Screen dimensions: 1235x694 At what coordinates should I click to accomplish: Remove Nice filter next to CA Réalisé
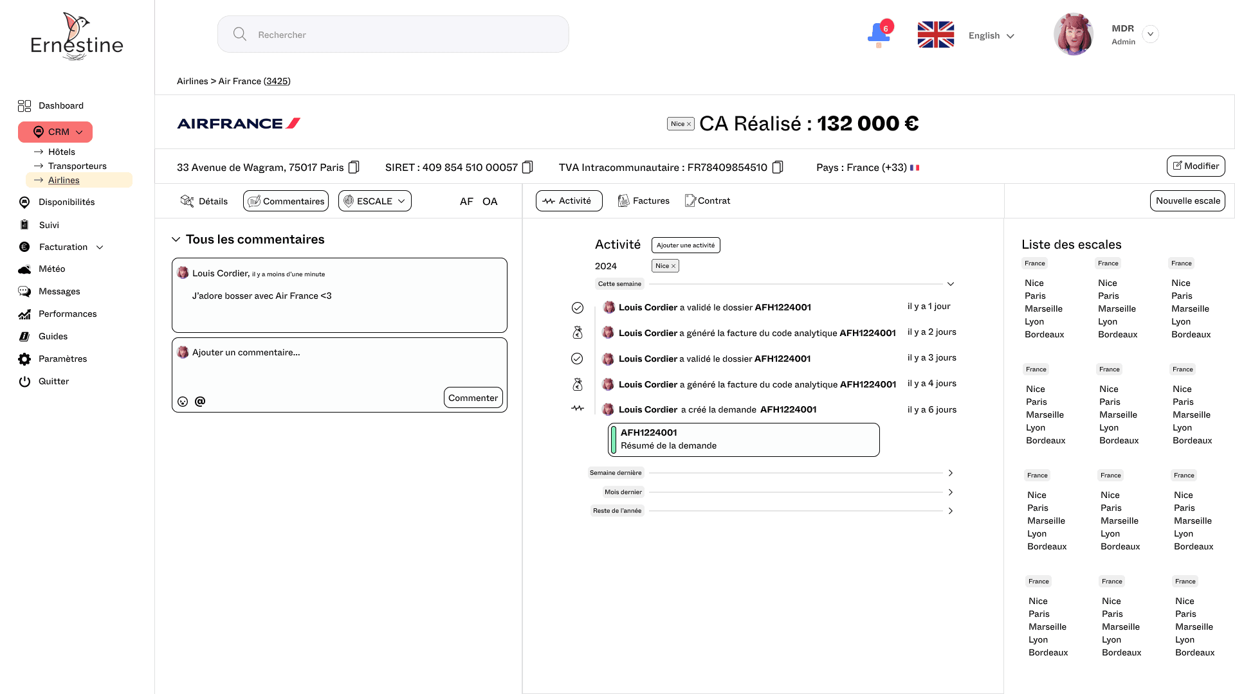[x=689, y=124]
